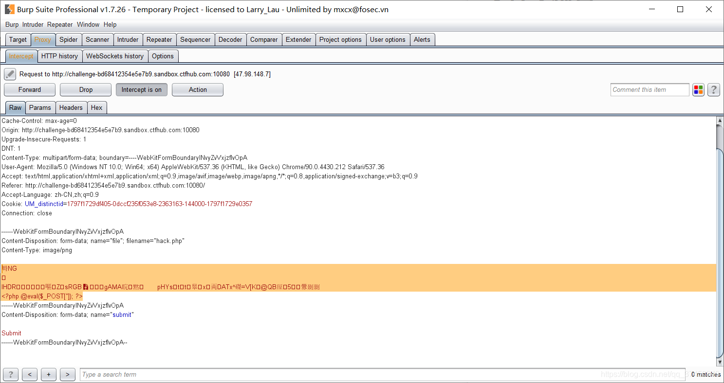Image resolution: width=724 pixels, height=383 pixels.
Task: Click the Connection: close line
Action: (27, 213)
